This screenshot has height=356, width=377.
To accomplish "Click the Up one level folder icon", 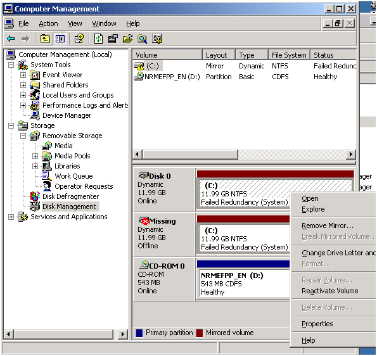I will pos(45,39).
